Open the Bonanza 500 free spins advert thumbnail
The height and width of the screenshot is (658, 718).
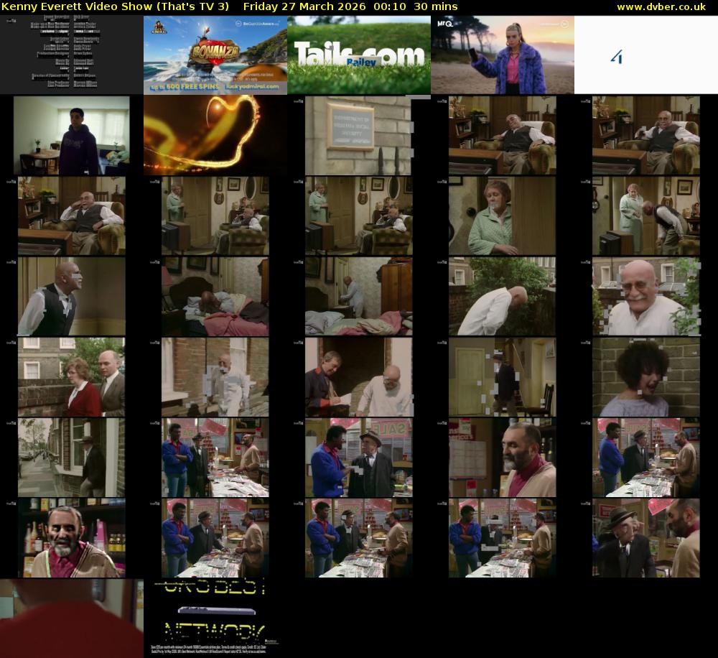pos(215,55)
